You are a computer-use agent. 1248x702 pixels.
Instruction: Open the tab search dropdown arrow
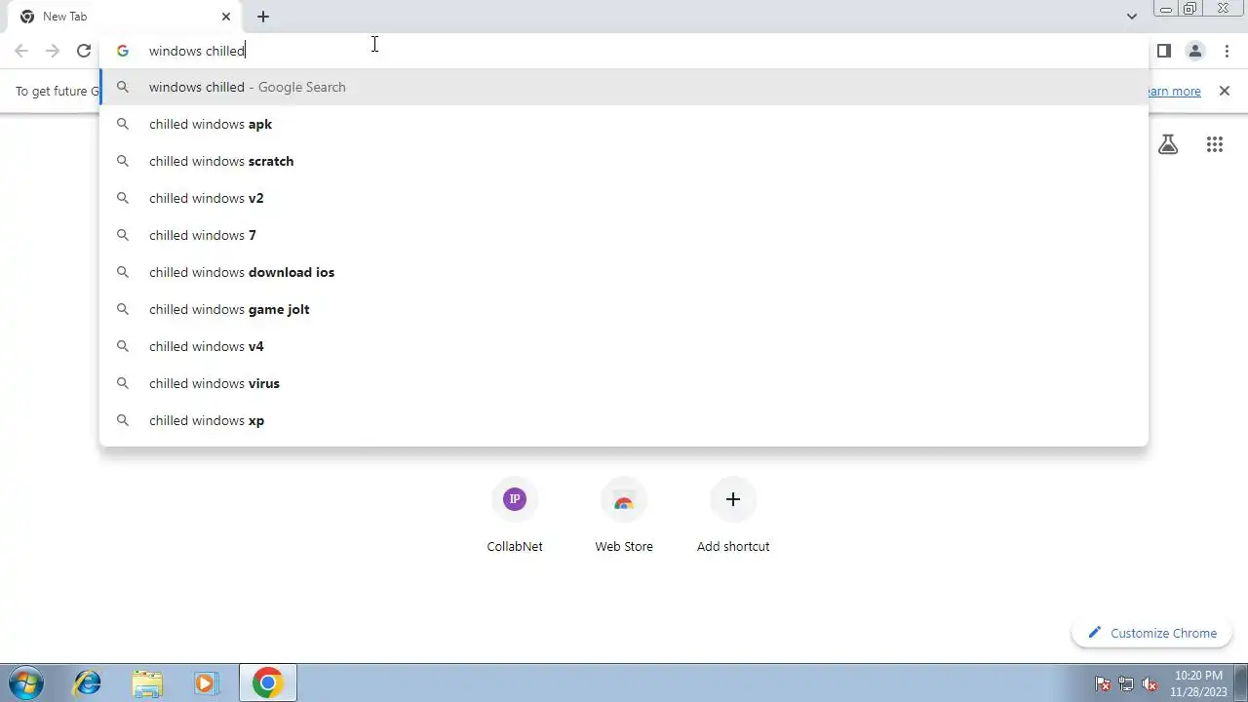pyautogui.click(x=1131, y=17)
